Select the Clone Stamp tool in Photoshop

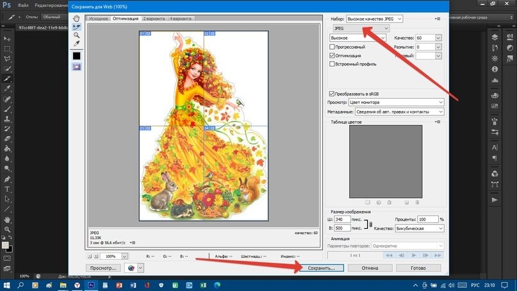click(7, 119)
